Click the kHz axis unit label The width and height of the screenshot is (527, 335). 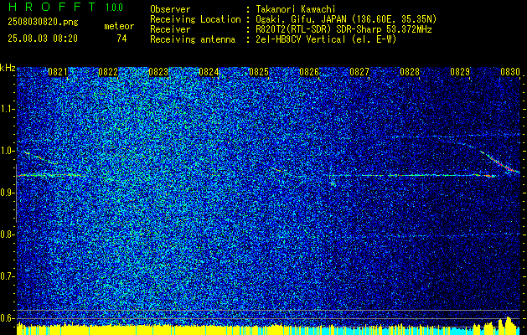[8, 68]
